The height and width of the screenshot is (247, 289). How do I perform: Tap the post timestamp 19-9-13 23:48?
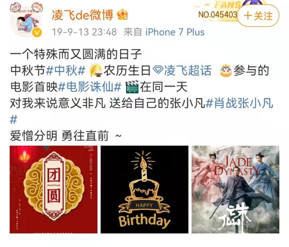click(x=84, y=32)
